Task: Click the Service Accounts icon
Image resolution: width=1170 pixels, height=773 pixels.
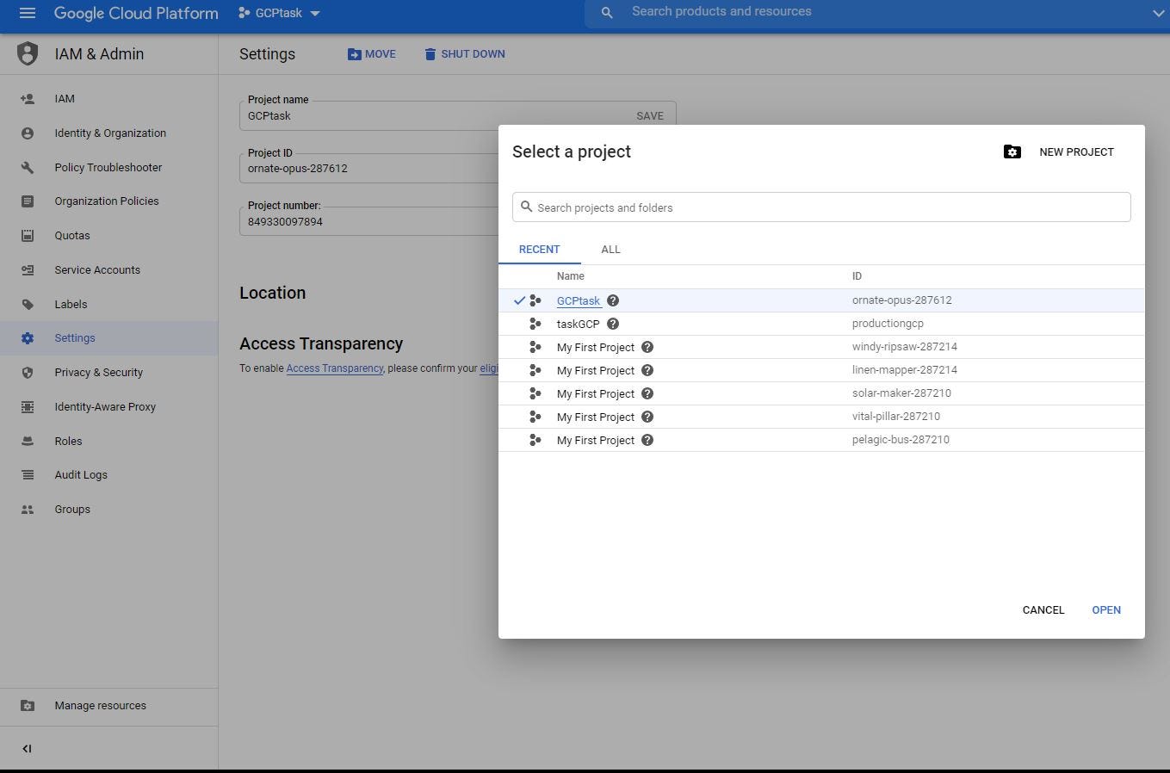Action: pos(28,270)
